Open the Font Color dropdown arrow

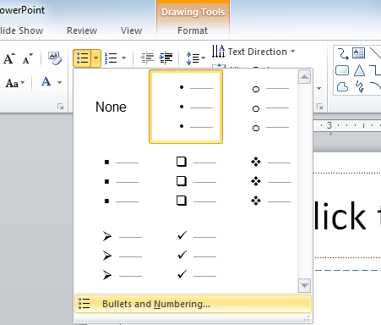59,82
